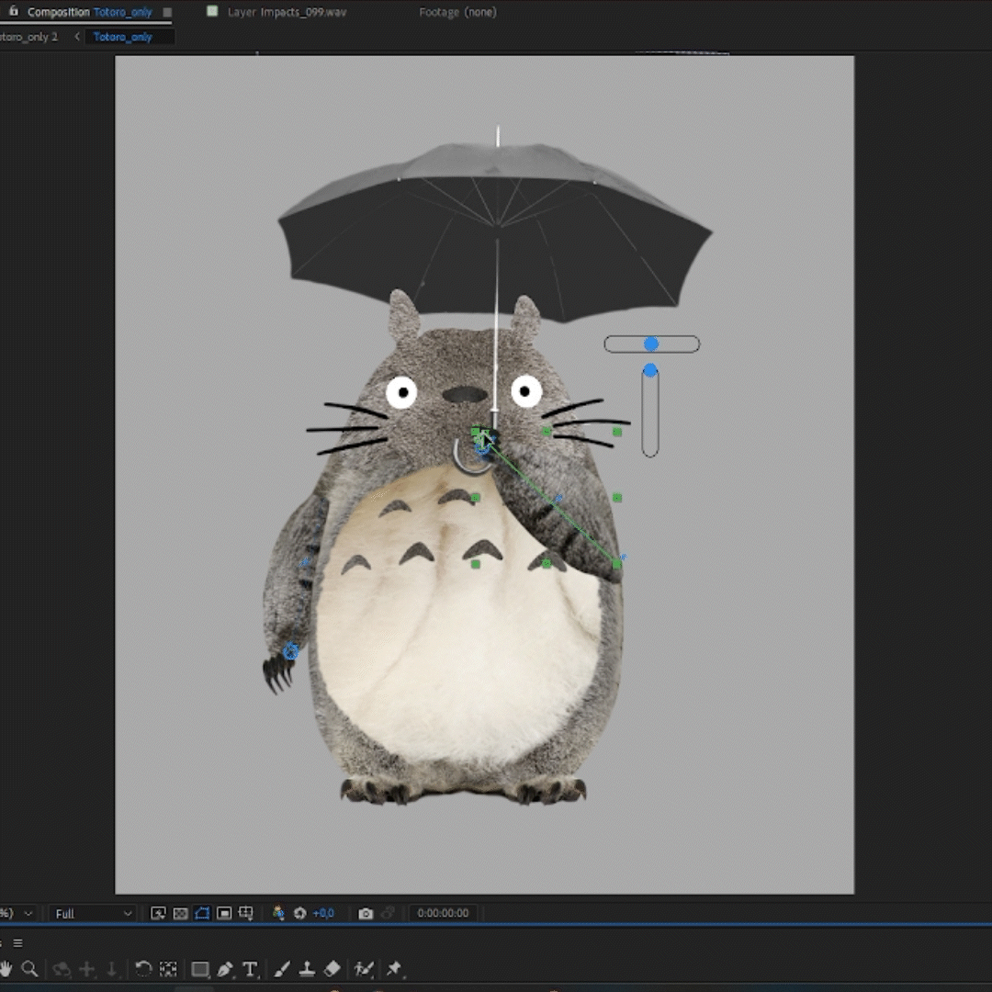Click the Layer tab color label square
Image resolution: width=992 pixels, height=992 pixels.
[x=212, y=11]
